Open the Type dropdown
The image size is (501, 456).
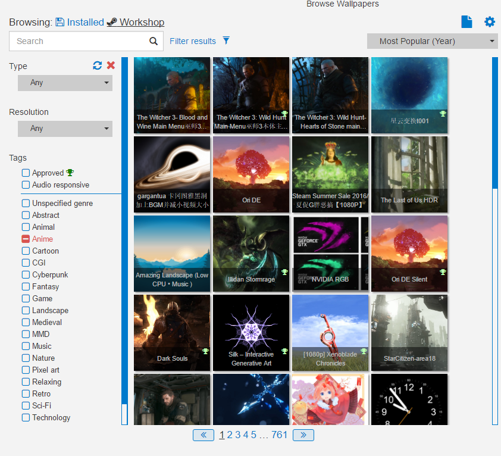[65, 83]
